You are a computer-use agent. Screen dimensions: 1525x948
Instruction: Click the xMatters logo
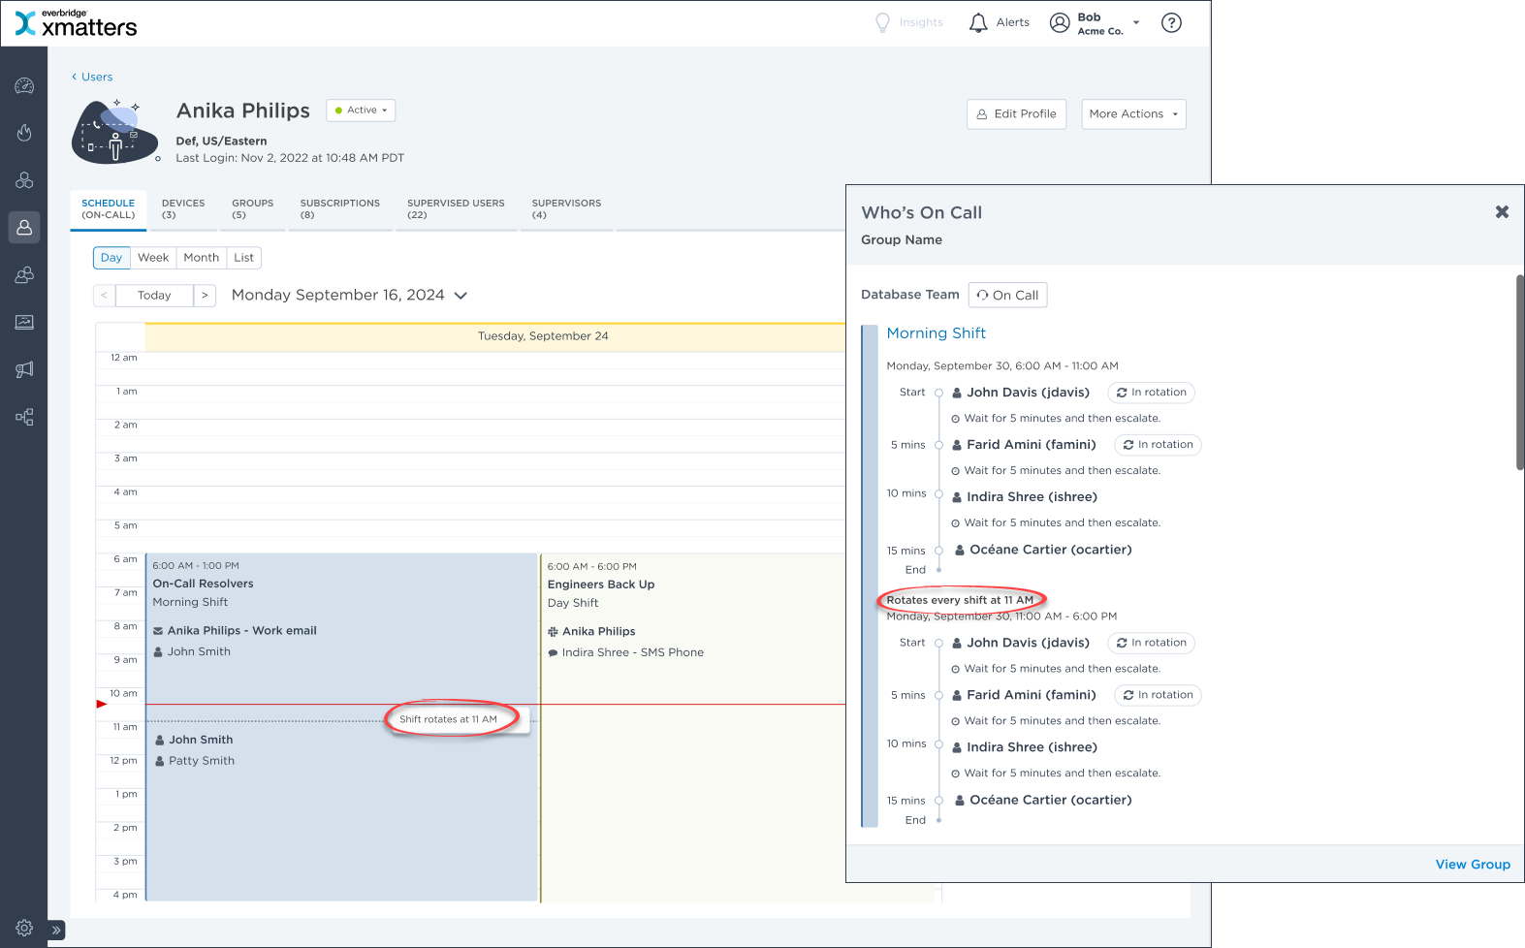77,23
